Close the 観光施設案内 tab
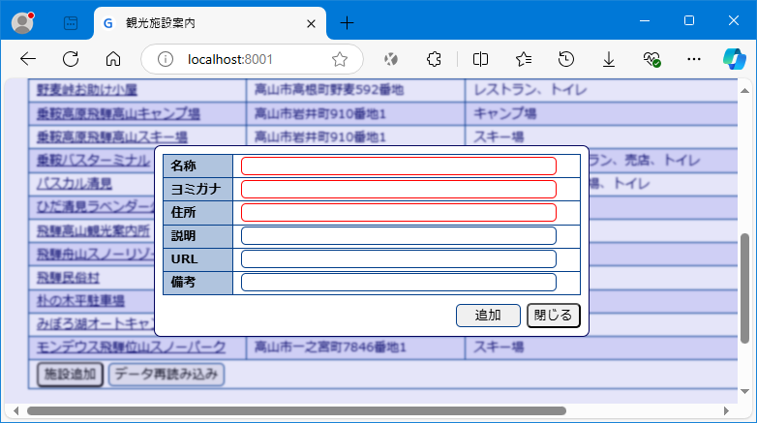 coord(311,23)
